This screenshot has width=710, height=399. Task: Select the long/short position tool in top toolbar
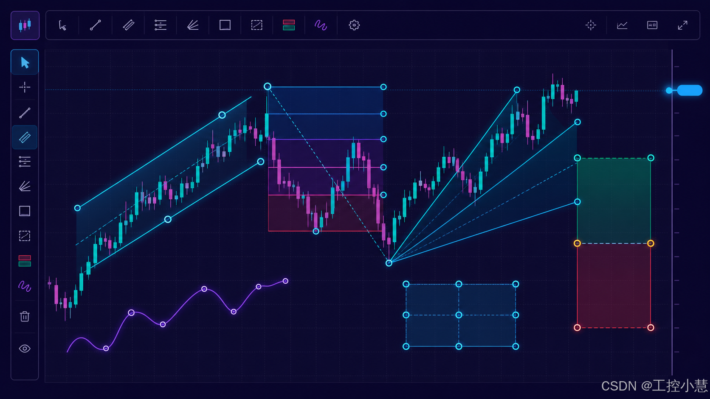click(289, 25)
